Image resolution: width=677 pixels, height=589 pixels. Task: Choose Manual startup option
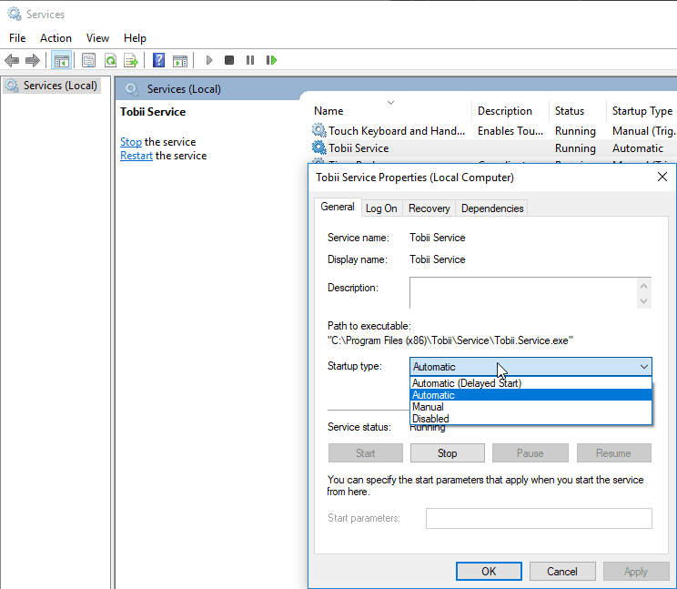[530, 407]
